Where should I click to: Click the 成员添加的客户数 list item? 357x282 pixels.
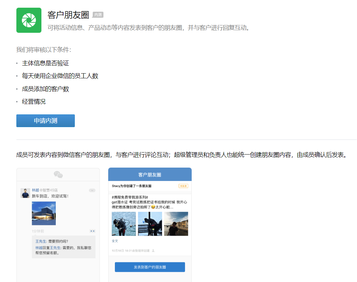(45, 89)
